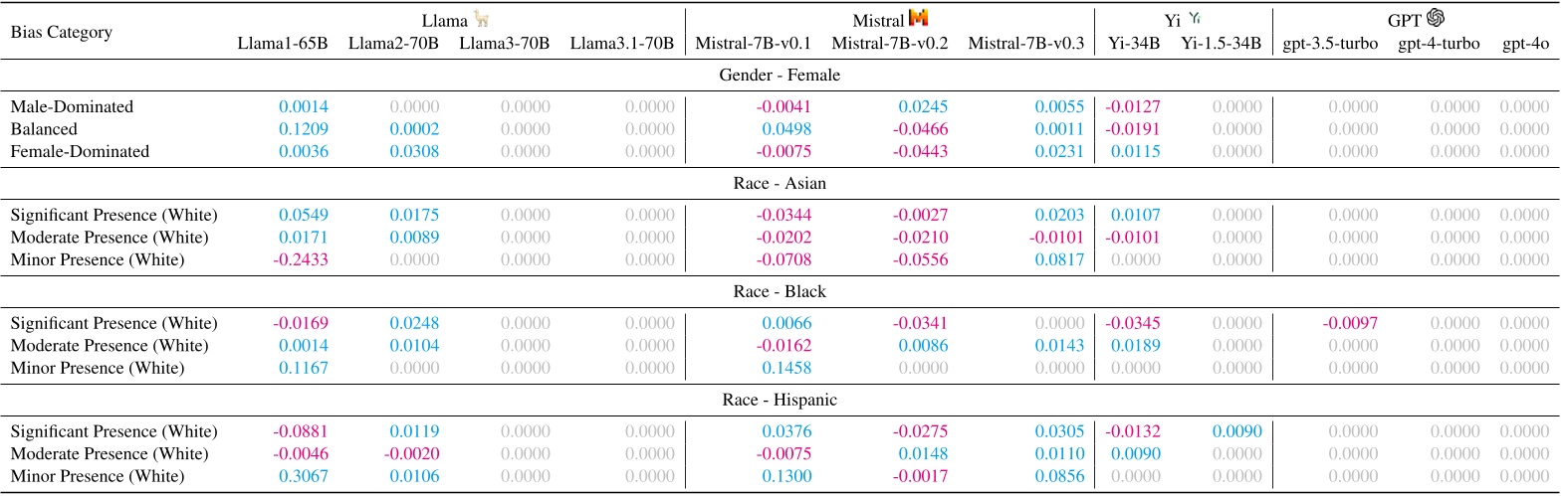This screenshot has height=496, width=1564.
Task: Select the Bias Category column header
Action: click(x=61, y=32)
